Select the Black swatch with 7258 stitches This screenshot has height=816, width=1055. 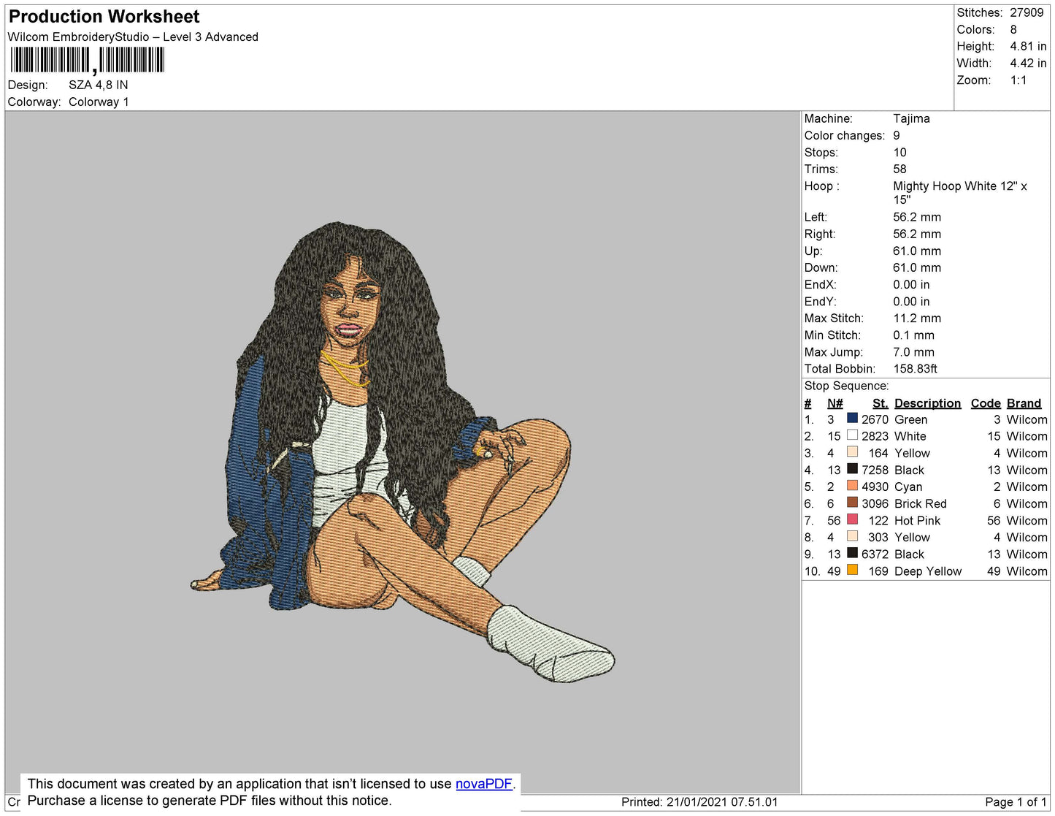point(852,470)
